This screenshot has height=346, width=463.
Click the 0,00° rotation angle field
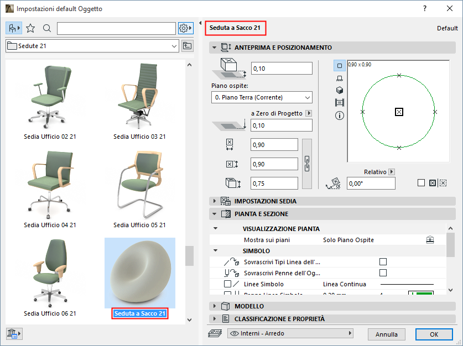pyautogui.click(x=371, y=184)
